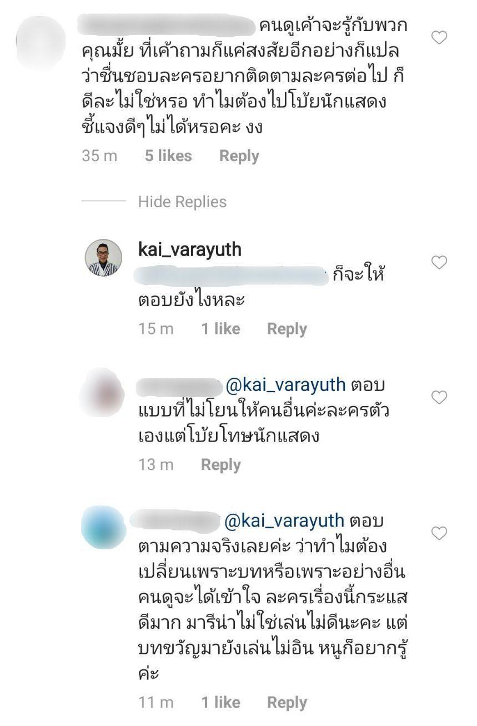477x726 pixels.
Task: Open @kai_varayuth mention in 11 m reply
Action: pos(285,520)
